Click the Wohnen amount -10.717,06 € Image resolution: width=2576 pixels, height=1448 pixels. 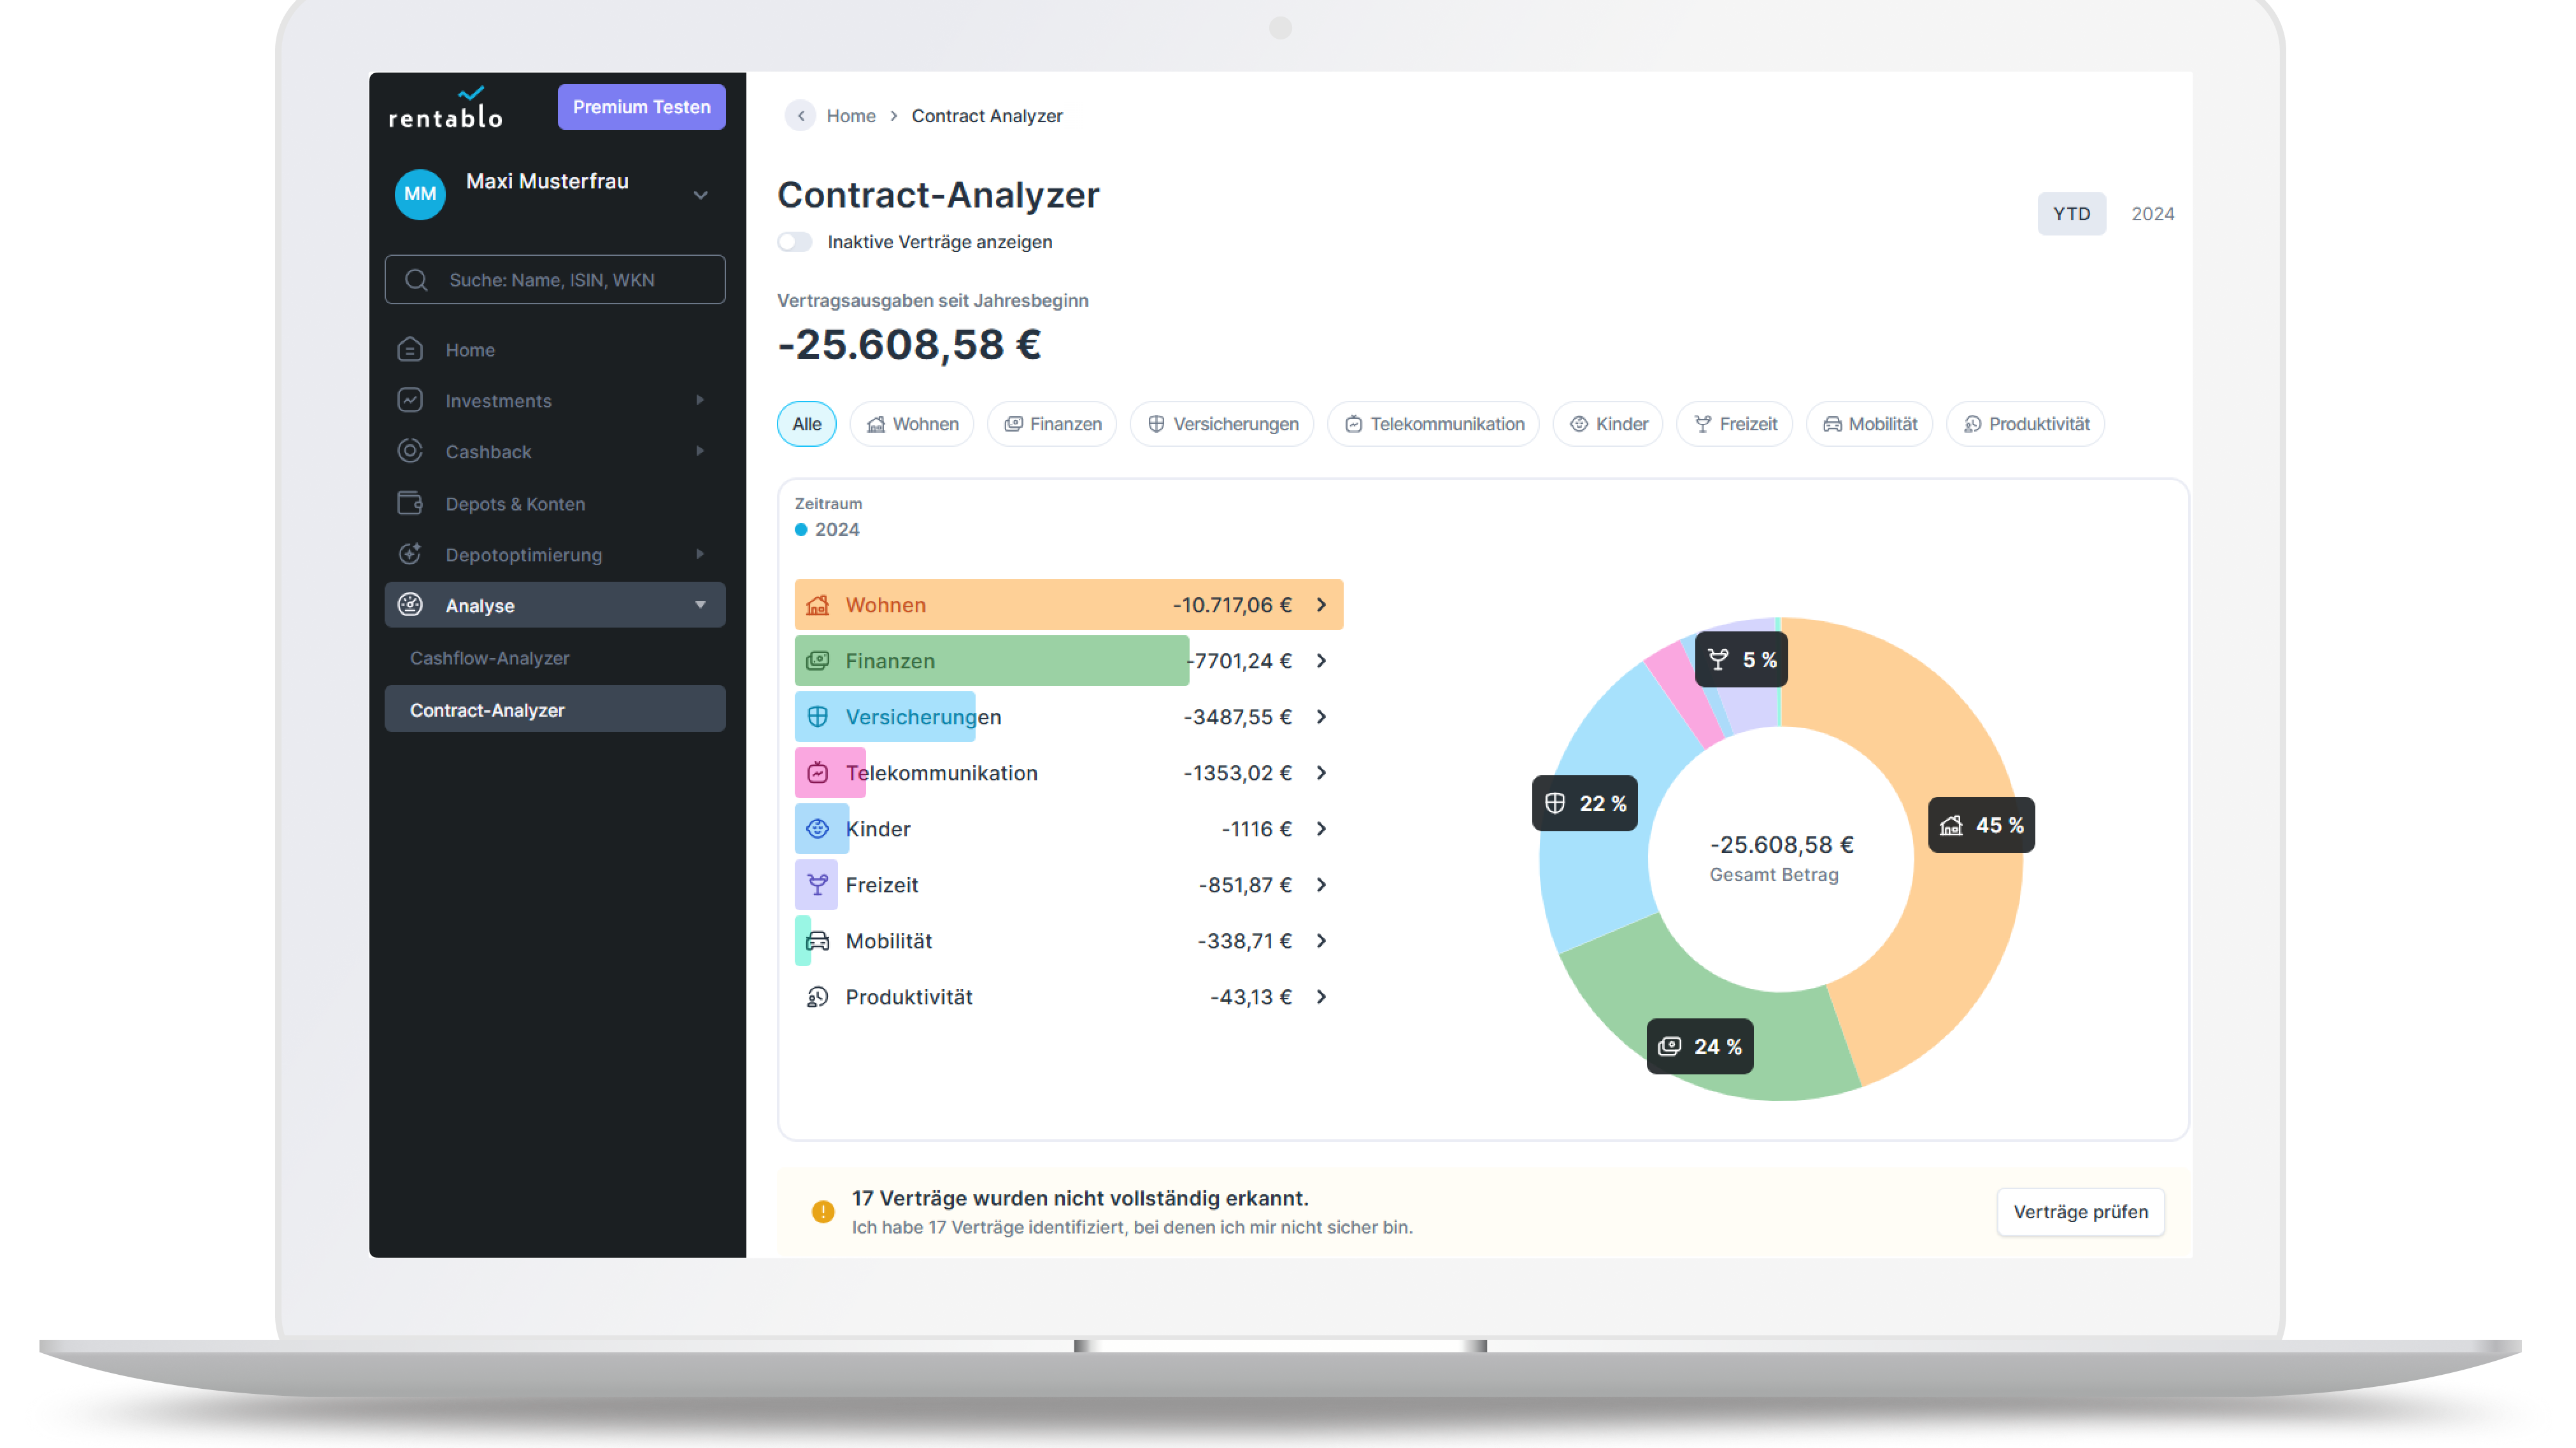(1232, 605)
